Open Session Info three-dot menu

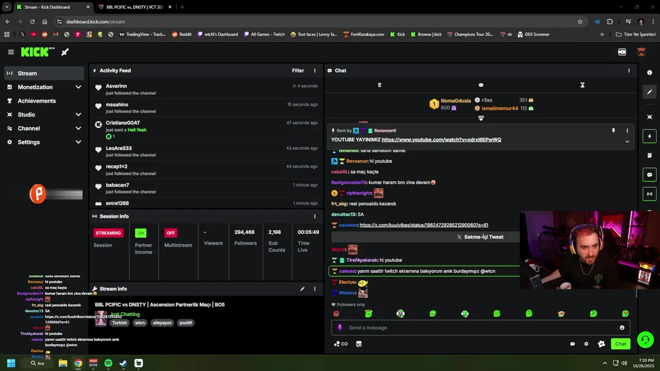315,216
